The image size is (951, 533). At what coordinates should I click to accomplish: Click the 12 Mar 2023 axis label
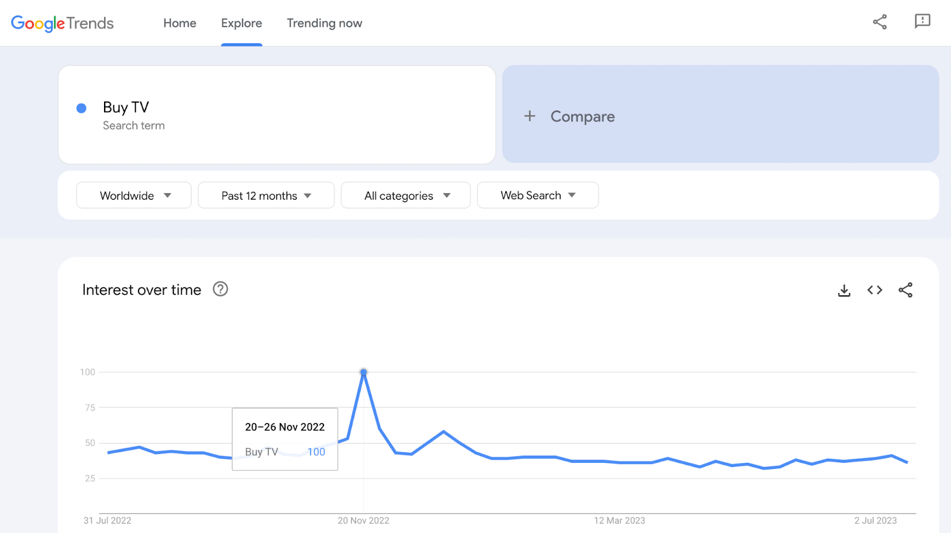(x=619, y=521)
